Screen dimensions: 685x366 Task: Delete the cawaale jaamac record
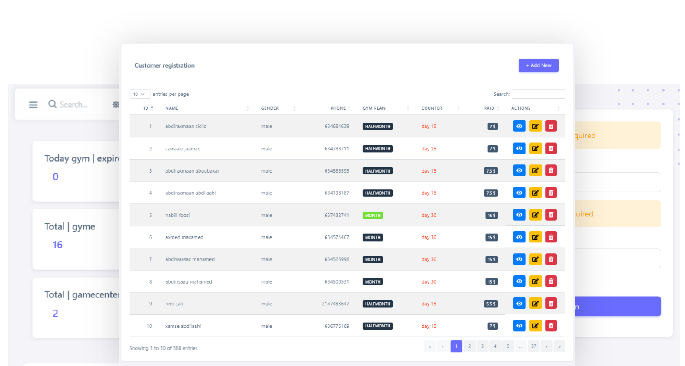pos(551,148)
